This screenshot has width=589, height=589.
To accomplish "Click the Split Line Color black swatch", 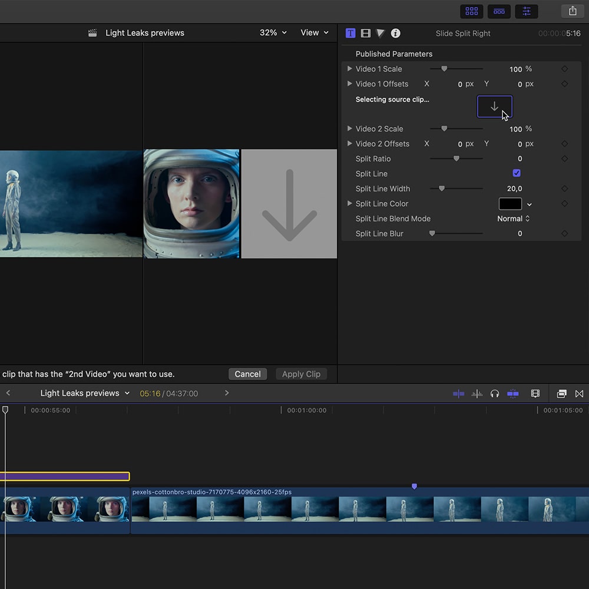I will pyautogui.click(x=510, y=204).
